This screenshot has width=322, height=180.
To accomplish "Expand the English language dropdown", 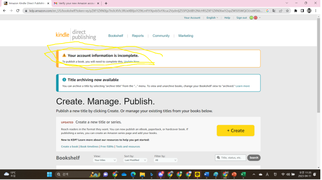I will tap(212, 18).
